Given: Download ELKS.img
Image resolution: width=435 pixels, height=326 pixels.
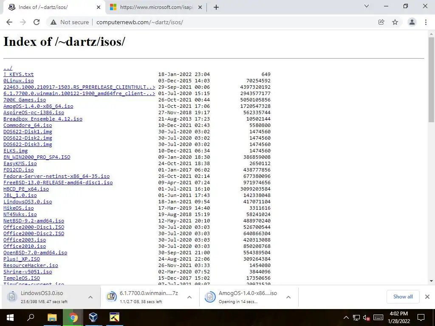Looking at the screenshot, I should pos(15,151).
